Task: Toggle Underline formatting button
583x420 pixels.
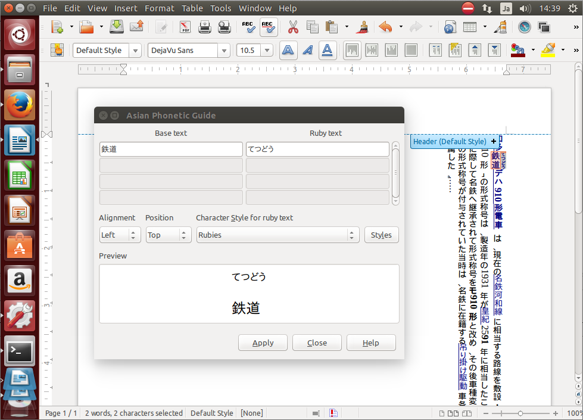Action: point(326,51)
